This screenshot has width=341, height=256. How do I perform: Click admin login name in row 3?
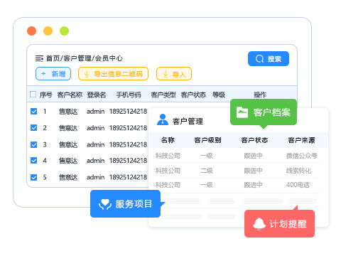(x=95, y=144)
